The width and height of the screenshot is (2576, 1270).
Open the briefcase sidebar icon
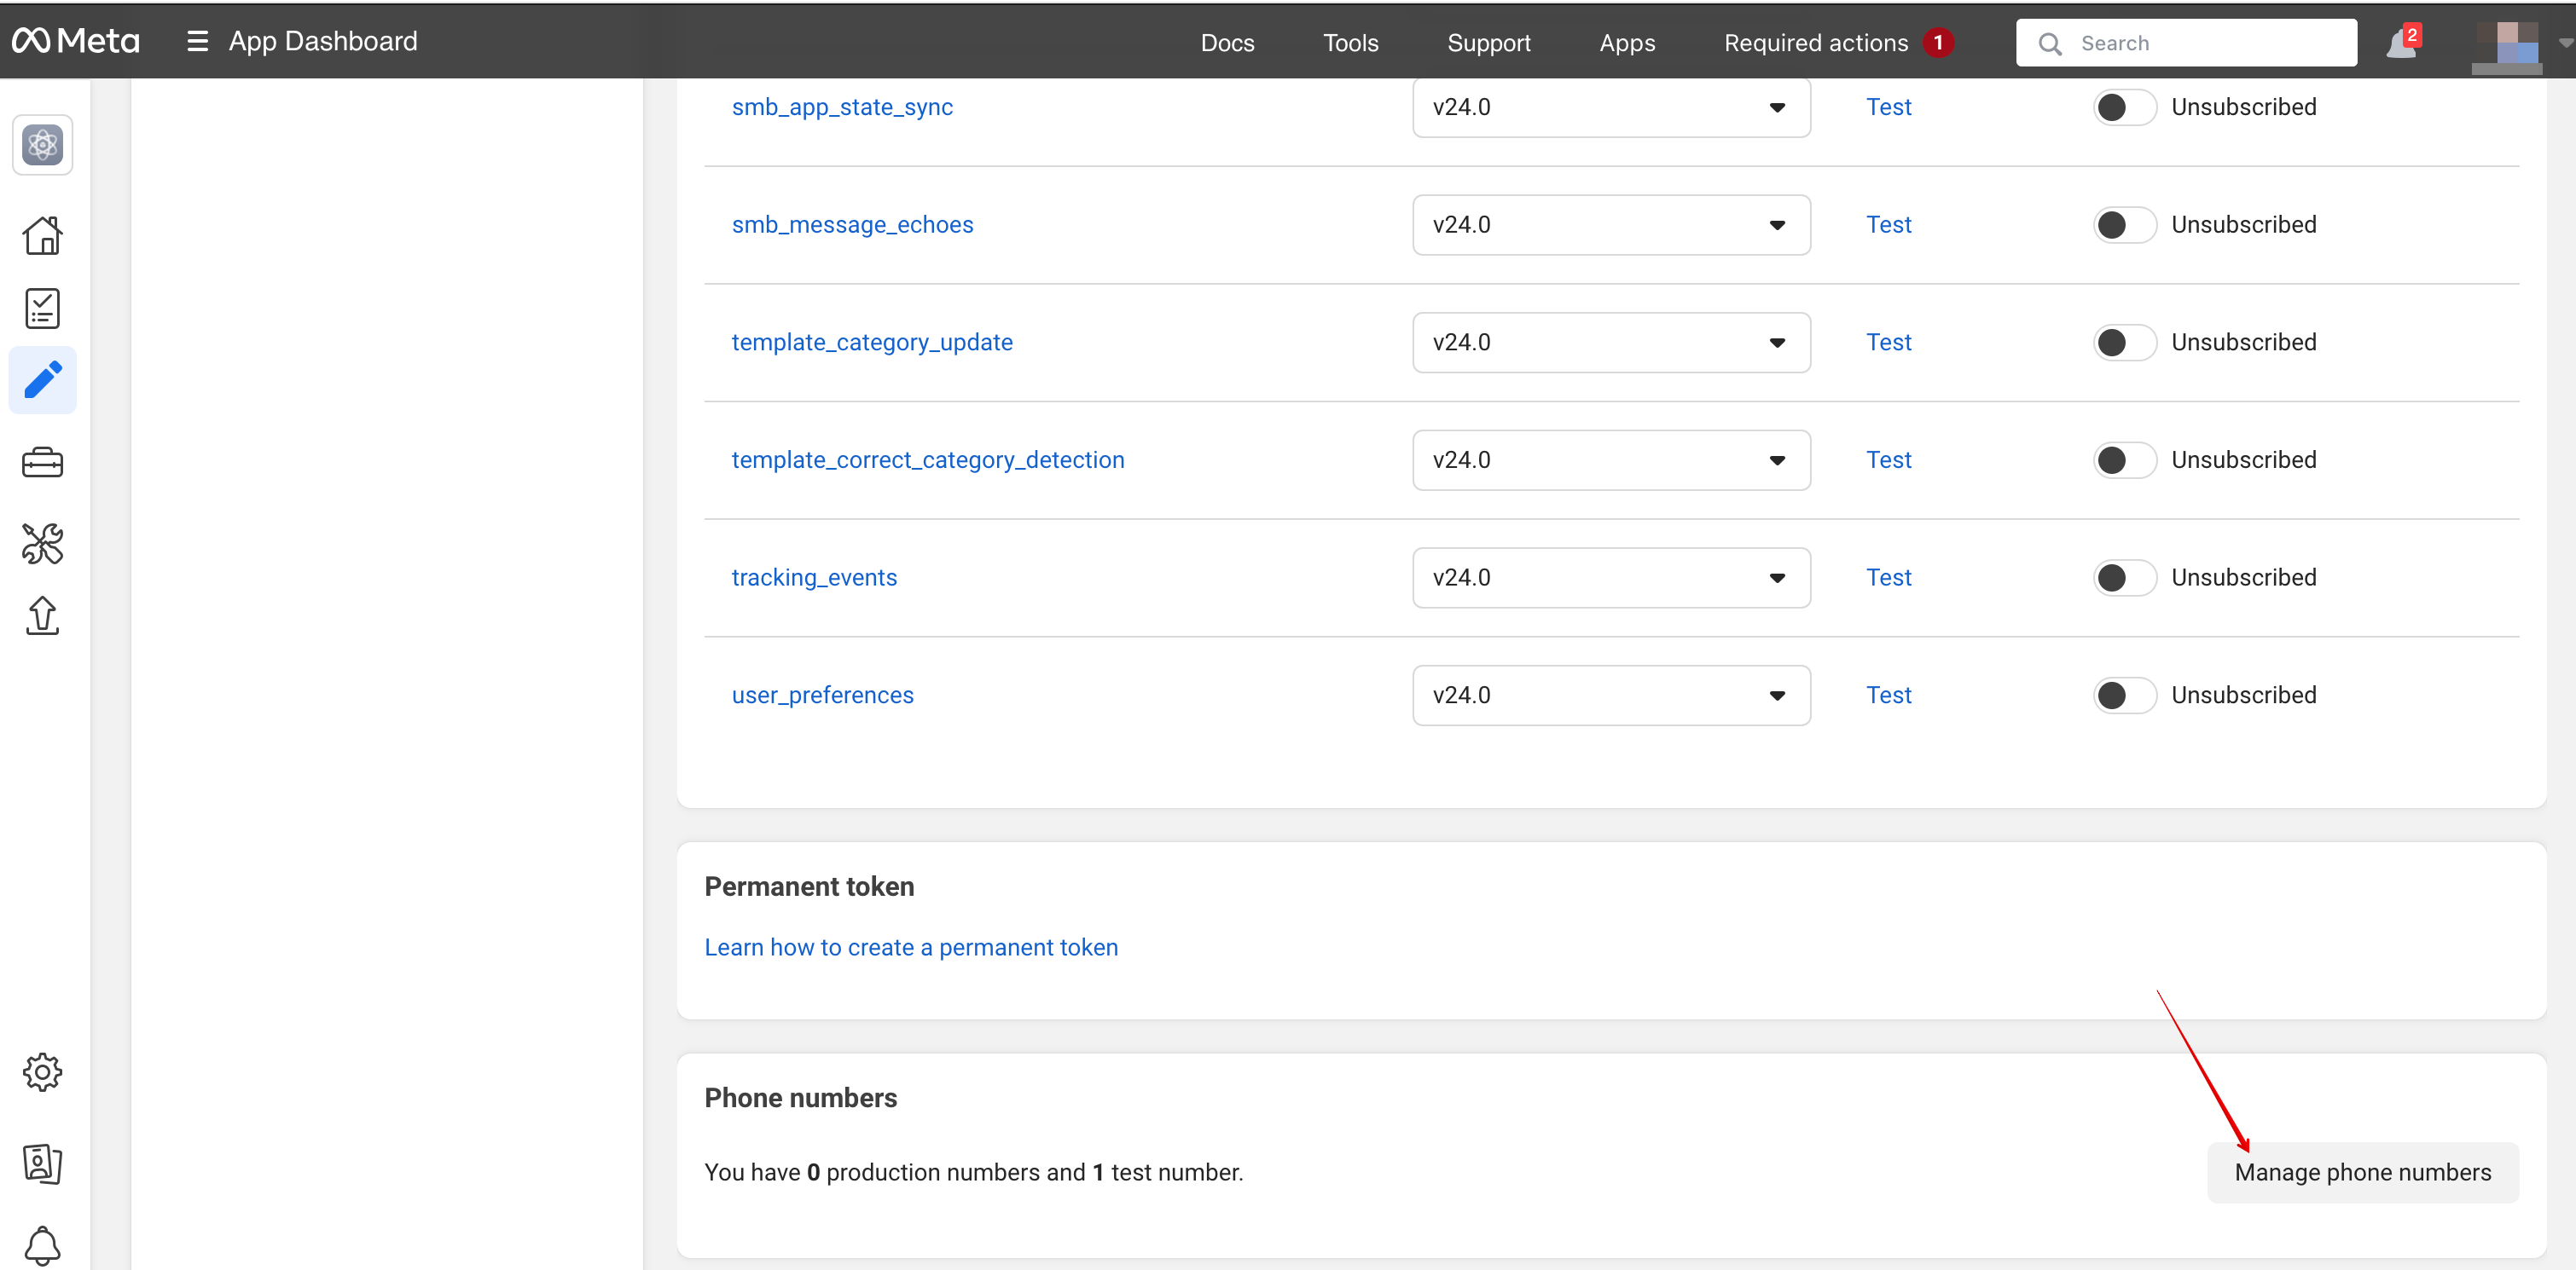pyautogui.click(x=42, y=463)
